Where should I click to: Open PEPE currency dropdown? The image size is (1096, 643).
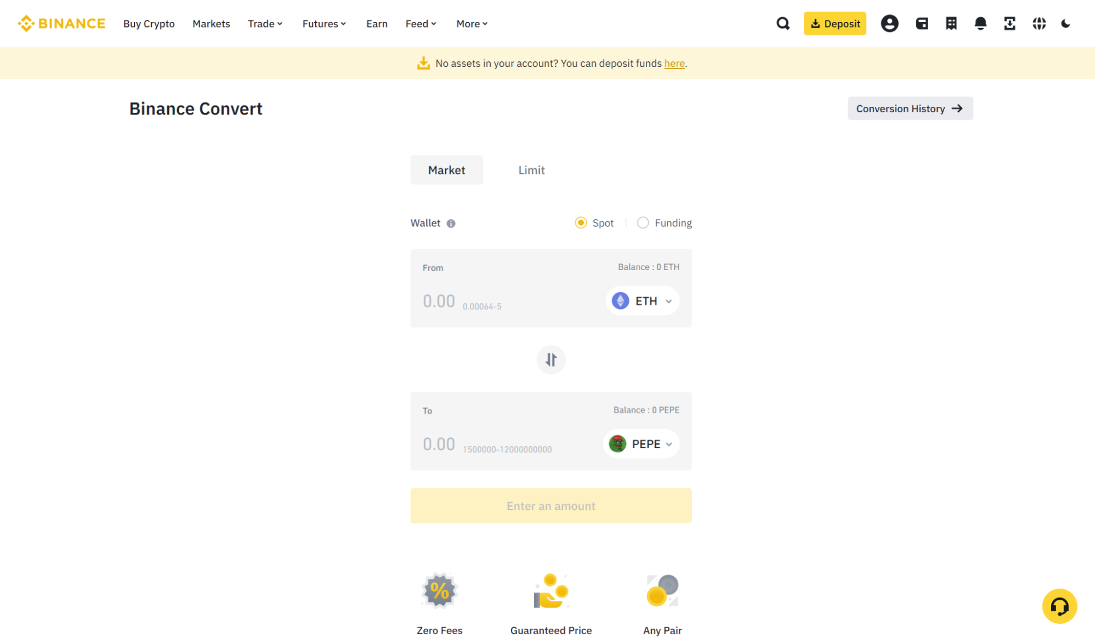coord(641,444)
